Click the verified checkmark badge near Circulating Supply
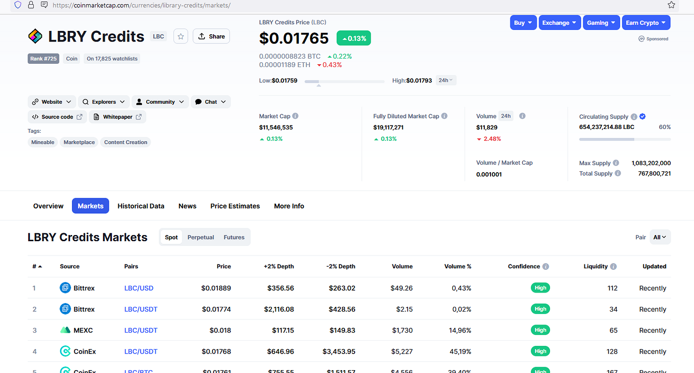The image size is (694, 373). coord(643,117)
